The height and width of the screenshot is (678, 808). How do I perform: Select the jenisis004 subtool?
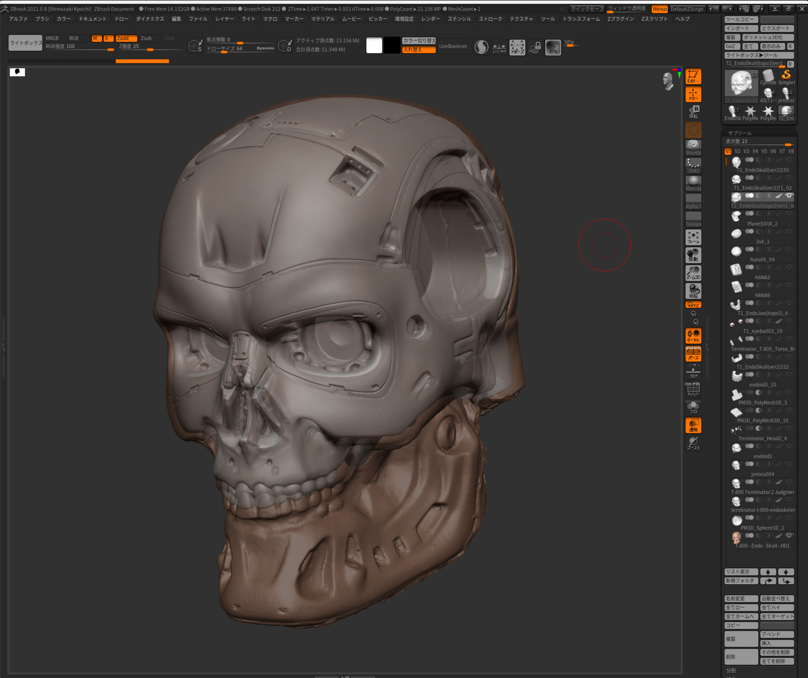click(x=762, y=468)
